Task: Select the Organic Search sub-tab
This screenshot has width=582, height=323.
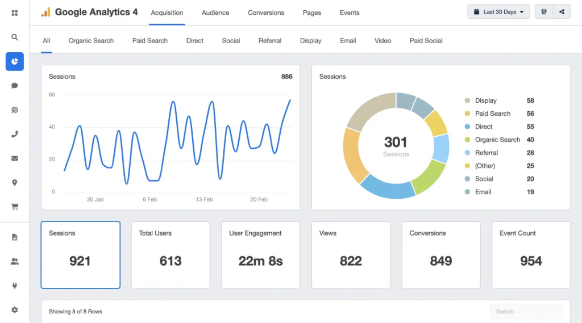Action: (91, 41)
